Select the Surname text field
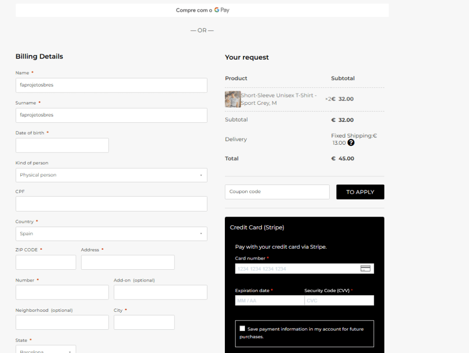Screen dimensions: 469x353 [x=111, y=115]
